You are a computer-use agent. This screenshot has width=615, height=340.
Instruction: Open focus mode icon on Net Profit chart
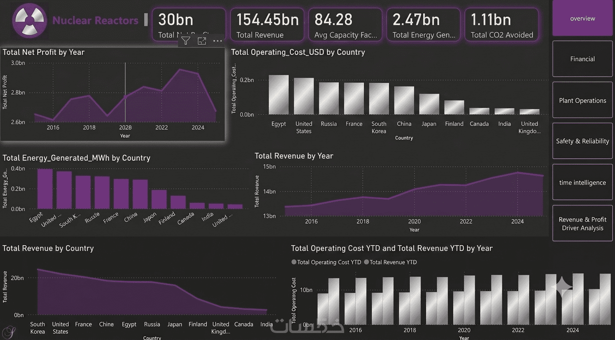202,41
